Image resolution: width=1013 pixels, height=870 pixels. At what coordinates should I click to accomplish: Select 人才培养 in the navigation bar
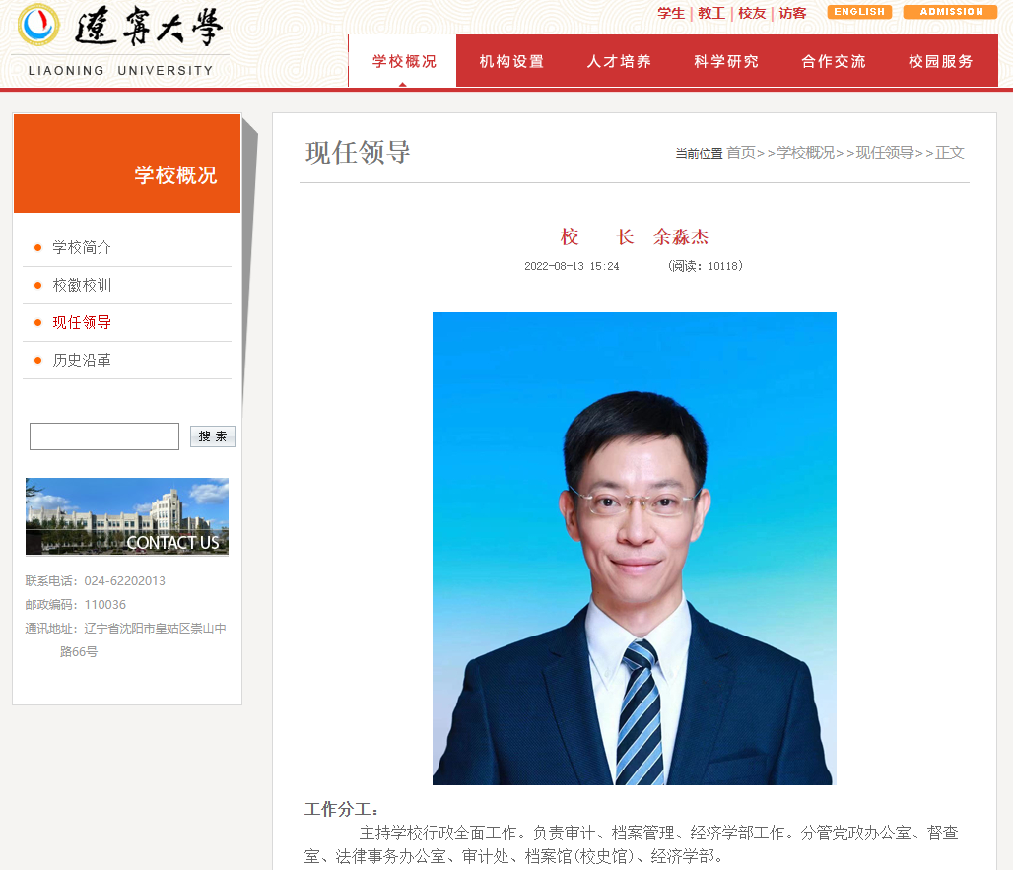tap(619, 61)
